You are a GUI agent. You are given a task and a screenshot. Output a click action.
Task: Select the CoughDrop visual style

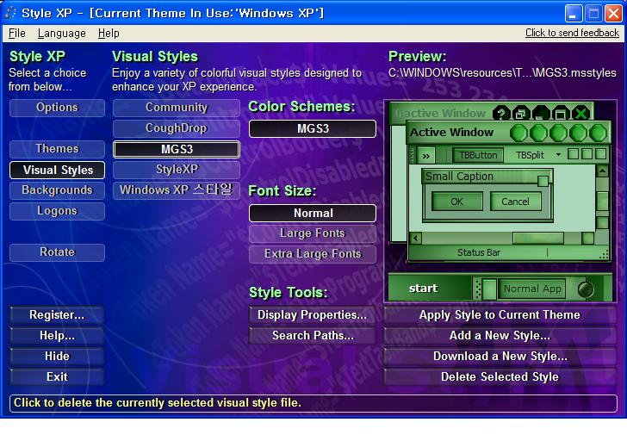pos(176,128)
